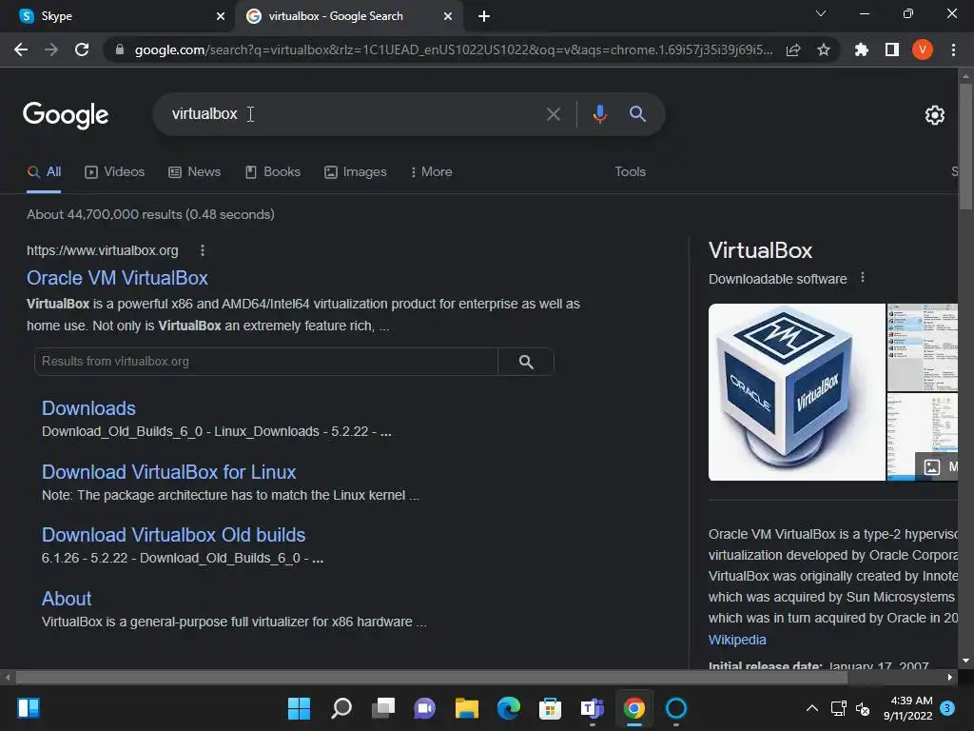Click scrollbar right arrow at bottom
The height and width of the screenshot is (731, 974).
950,678
